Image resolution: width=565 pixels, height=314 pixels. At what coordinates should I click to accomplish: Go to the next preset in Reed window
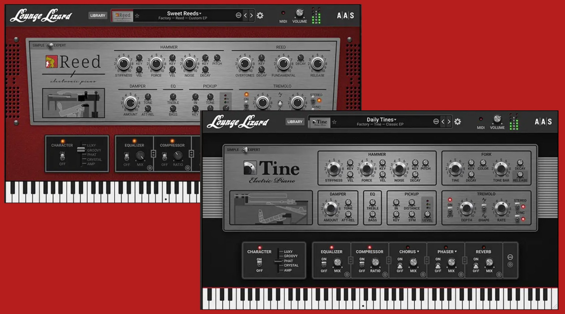pyautogui.click(x=251, y=15)
